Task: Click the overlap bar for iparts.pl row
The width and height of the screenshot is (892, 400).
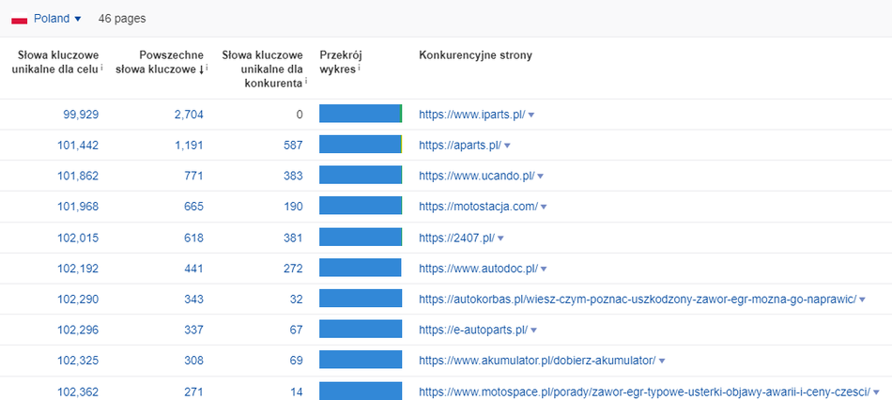Action: coord(361,115)
